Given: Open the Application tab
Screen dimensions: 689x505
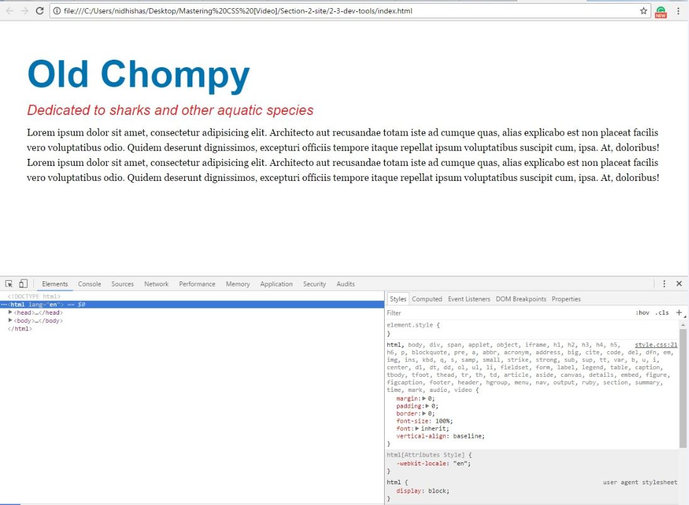Looking at the screenshot, I should click(x=277, y=284).
